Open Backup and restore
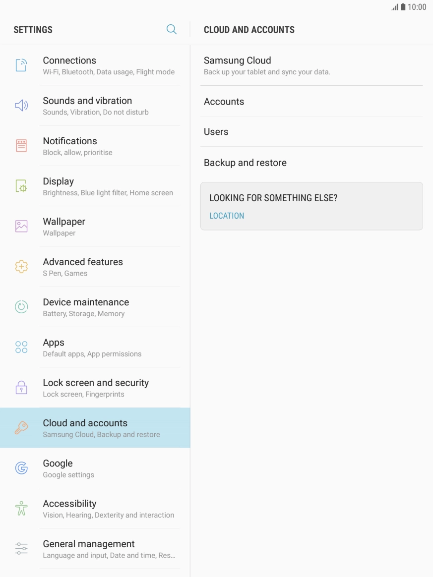Viewport: 433px width, 577px height. tap(245, 163)
